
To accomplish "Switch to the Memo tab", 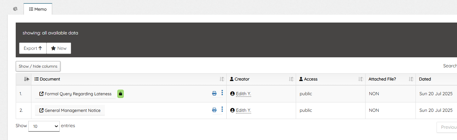I will [38, 9].
